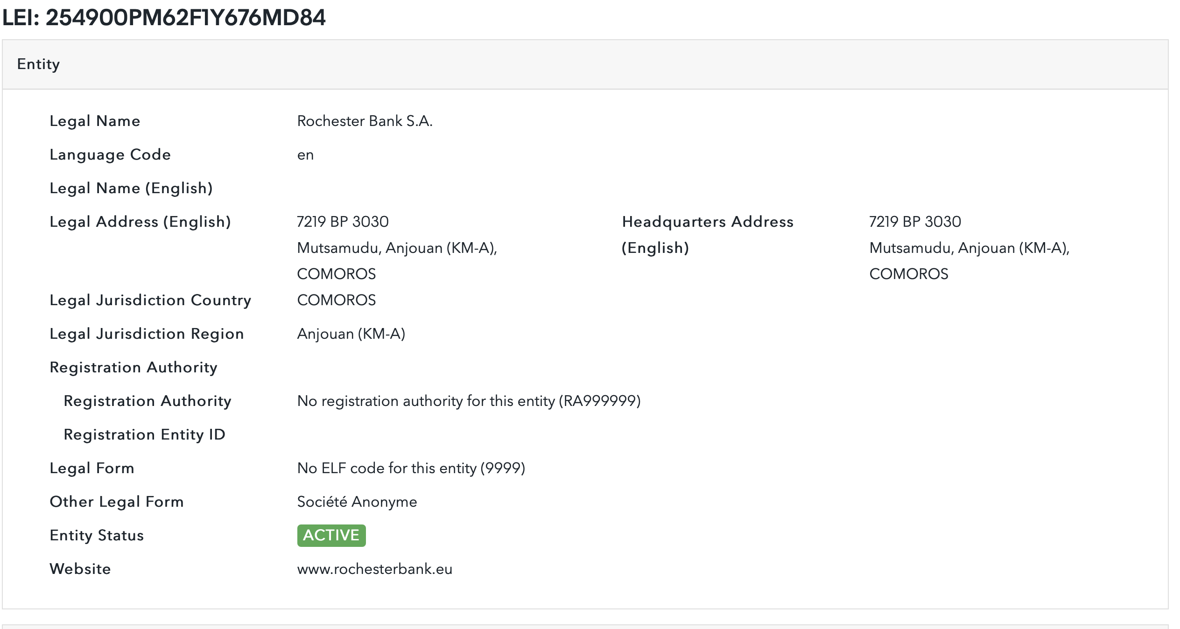Click the Legal Address (English) label
1180x629 pixels.
(140, 222)
